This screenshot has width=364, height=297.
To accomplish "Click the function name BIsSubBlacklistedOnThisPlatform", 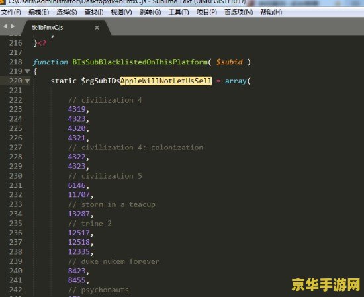I will (140, 62).
